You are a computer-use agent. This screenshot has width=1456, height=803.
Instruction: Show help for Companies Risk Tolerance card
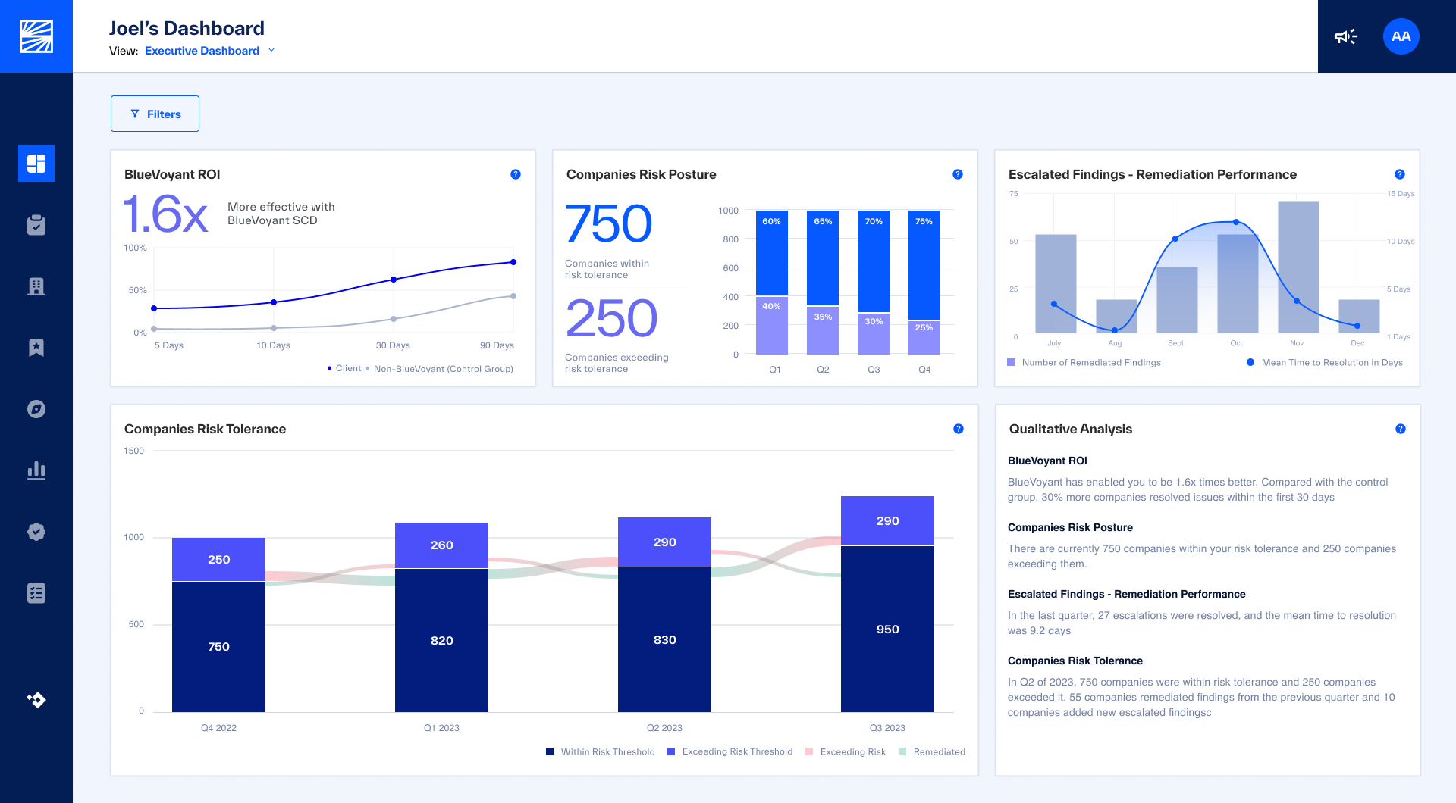(959, 429)
